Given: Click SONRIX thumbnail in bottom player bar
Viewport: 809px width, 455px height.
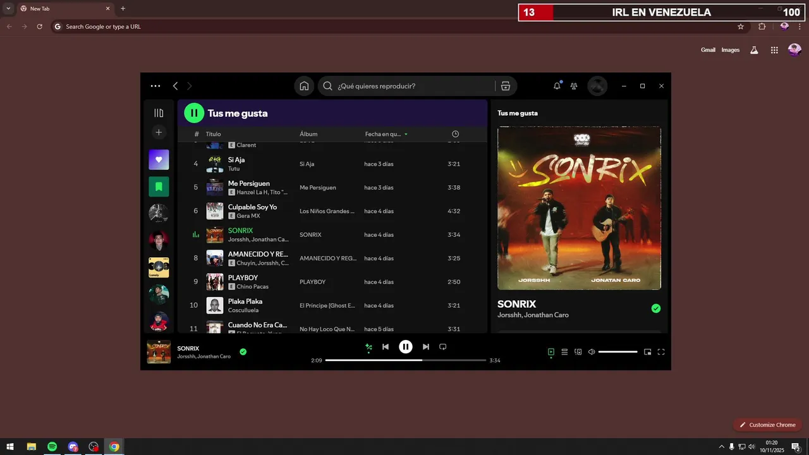Looking at the screenshot, I should (x=159, y=352).
